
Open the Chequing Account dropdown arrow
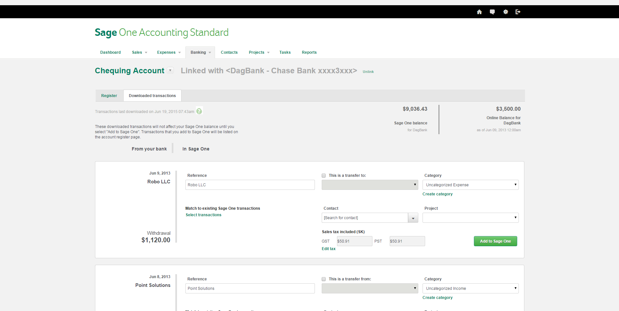click(x=170, y=70)
